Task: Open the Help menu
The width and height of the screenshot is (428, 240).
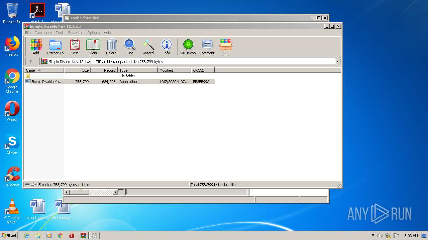Action: [x=107, y=33]
